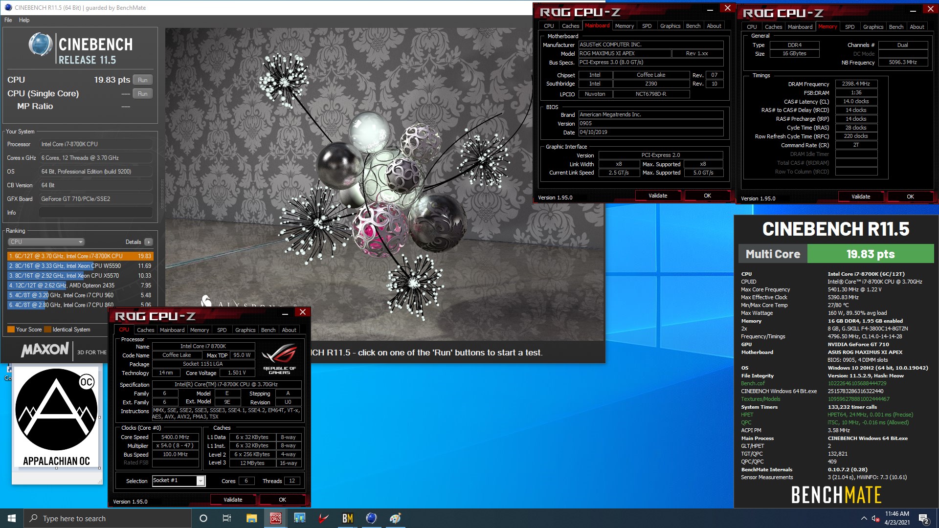Select the Xeon W5590 ranking row
Viewport: 939px width, 528px height.
pos(80,266)
